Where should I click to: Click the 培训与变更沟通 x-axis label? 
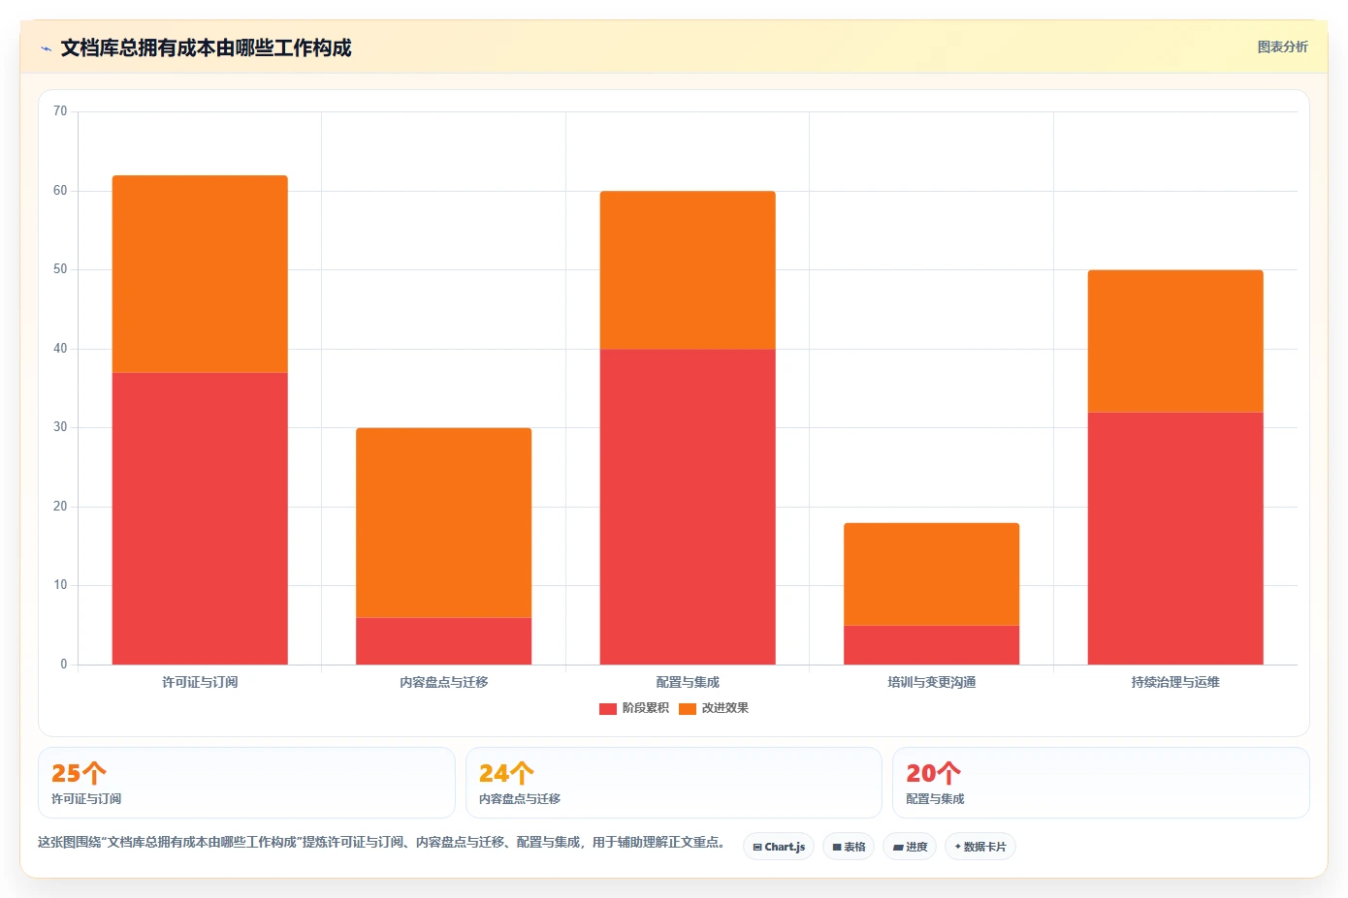931,682
